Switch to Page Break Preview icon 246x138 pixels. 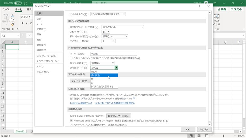coord(206,136)
